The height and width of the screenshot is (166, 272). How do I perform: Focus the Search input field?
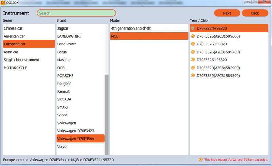76,13
